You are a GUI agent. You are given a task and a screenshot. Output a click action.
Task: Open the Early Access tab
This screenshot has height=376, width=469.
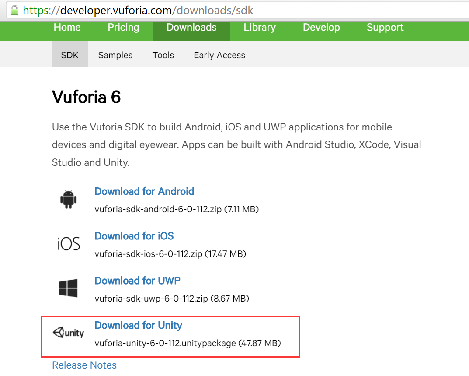pyautogui.click(x=219, y=55)
